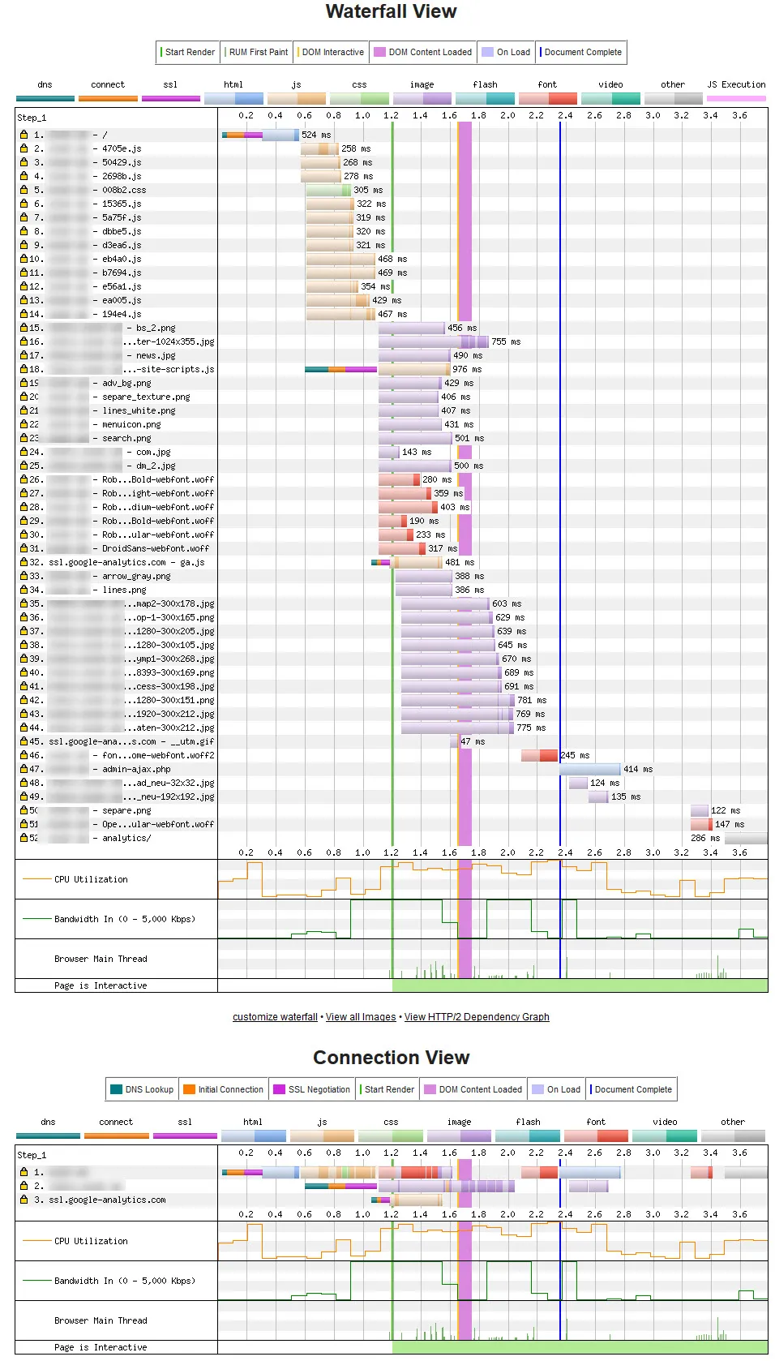Screen dimensions: 775x1361
Task: Click the lock icon beside admin-ajax.php
Action: pos(24,769)
